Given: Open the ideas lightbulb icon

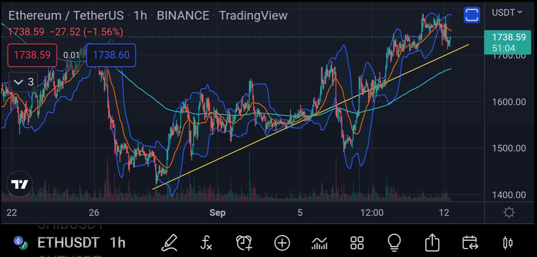Looking at the screenshot, I should (x=394, y=243).
